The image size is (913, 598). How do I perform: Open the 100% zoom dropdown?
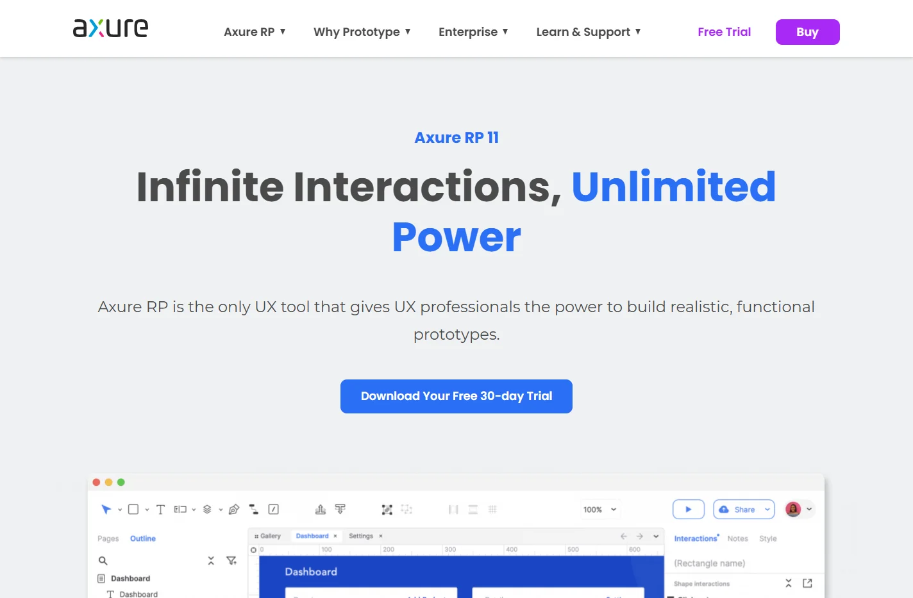click(600, 510)
